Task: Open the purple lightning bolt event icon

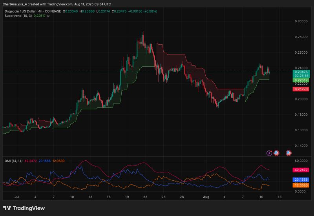Action: [269, 153]
